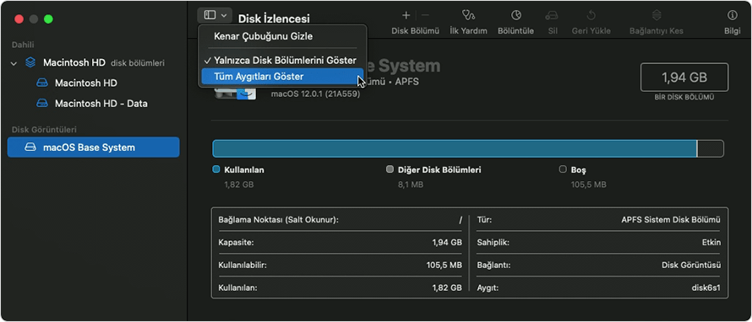Run İlk Yardım stethoscope icon
The height and width of the screenshot is (322, 752).
468,16
